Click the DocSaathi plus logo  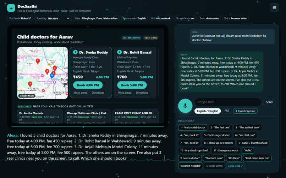11,8
